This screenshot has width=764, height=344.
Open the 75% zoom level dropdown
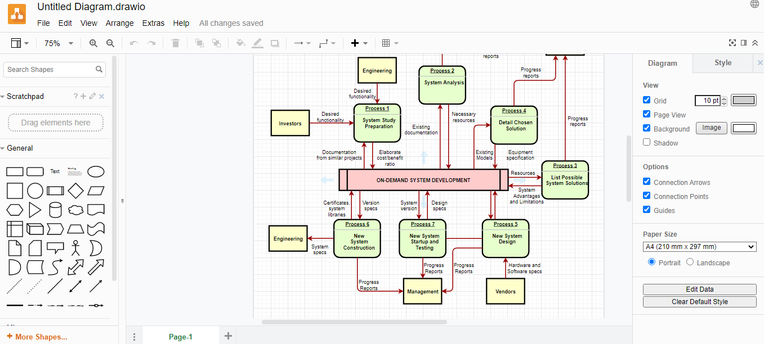[x=59, y=43]
